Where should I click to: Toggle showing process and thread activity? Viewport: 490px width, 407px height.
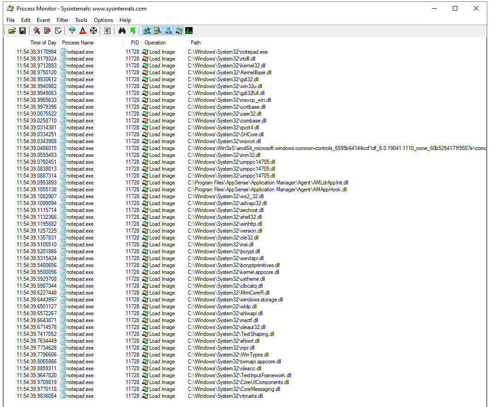[179, 30]
